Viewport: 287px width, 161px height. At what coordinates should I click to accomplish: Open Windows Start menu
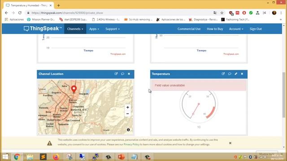pos(5,157)
